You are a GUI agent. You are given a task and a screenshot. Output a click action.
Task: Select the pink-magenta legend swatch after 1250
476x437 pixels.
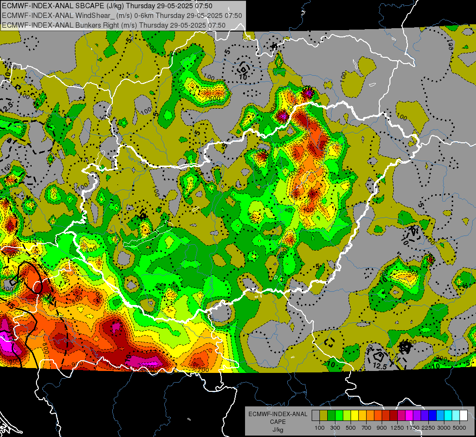(401, 415)
